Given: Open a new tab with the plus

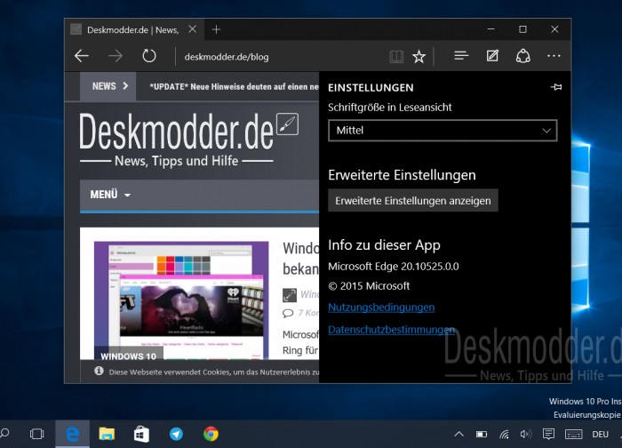Looking at the screenshot, I should point(216,29).
